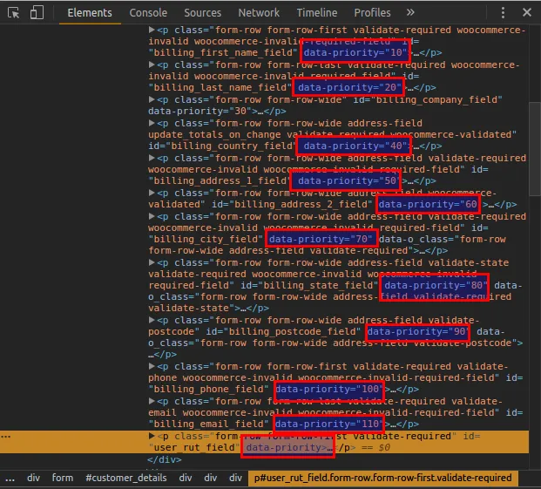Open the Timeline tab
This screenshot has height=489, width=541.
coord(317,13)
